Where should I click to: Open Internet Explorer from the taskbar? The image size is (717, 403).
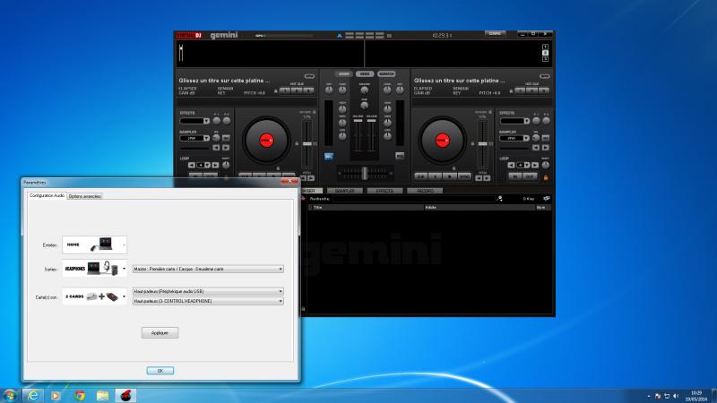pyautogui.click(x=33, y=394)
